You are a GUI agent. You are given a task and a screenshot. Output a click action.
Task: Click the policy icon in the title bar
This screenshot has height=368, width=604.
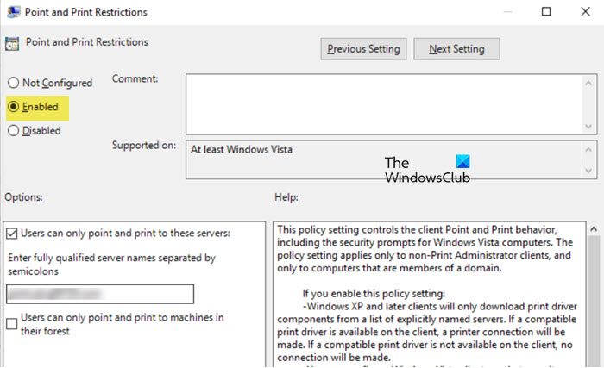pyautogui.click(x=12, y=13)
